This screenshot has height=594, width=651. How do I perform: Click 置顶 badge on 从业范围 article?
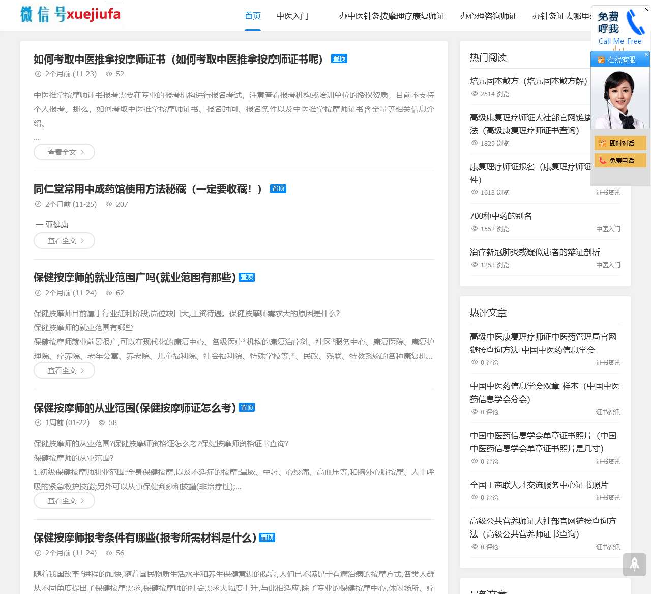coord(247,407)
